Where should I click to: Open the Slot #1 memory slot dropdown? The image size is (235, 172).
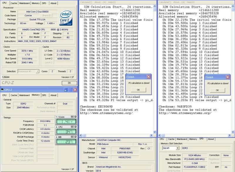(177, 148)
